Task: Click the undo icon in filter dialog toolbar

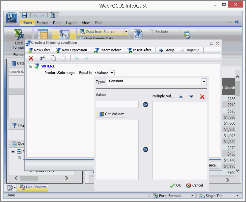Action: 76,58
